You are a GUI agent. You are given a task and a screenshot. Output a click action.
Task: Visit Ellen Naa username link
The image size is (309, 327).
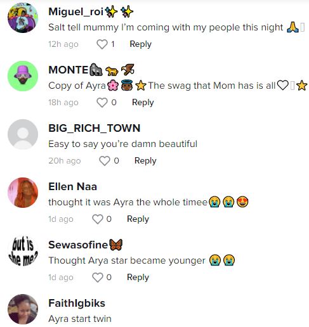pos(72,187)
